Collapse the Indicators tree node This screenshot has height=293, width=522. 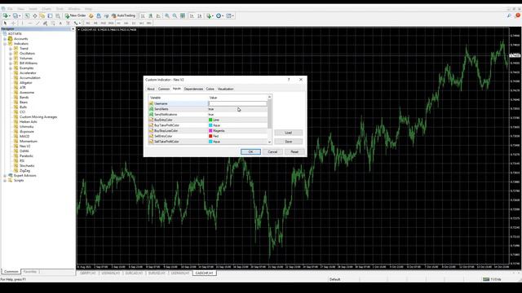point(5,44)
